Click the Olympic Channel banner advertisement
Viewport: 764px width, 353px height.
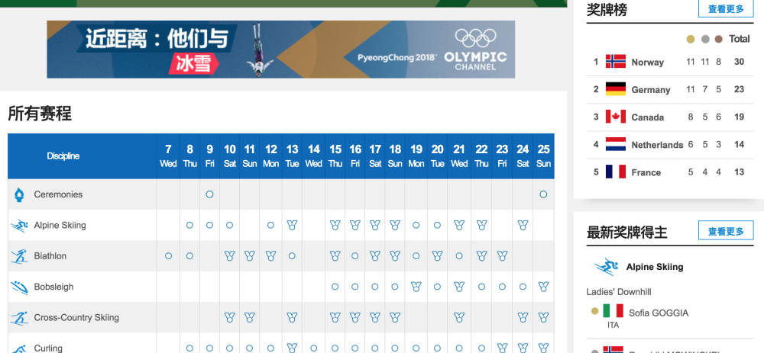[x=280, y=50]
